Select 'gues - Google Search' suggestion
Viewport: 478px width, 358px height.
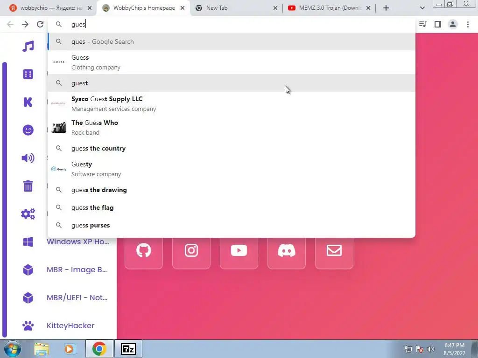click(232, 41)
